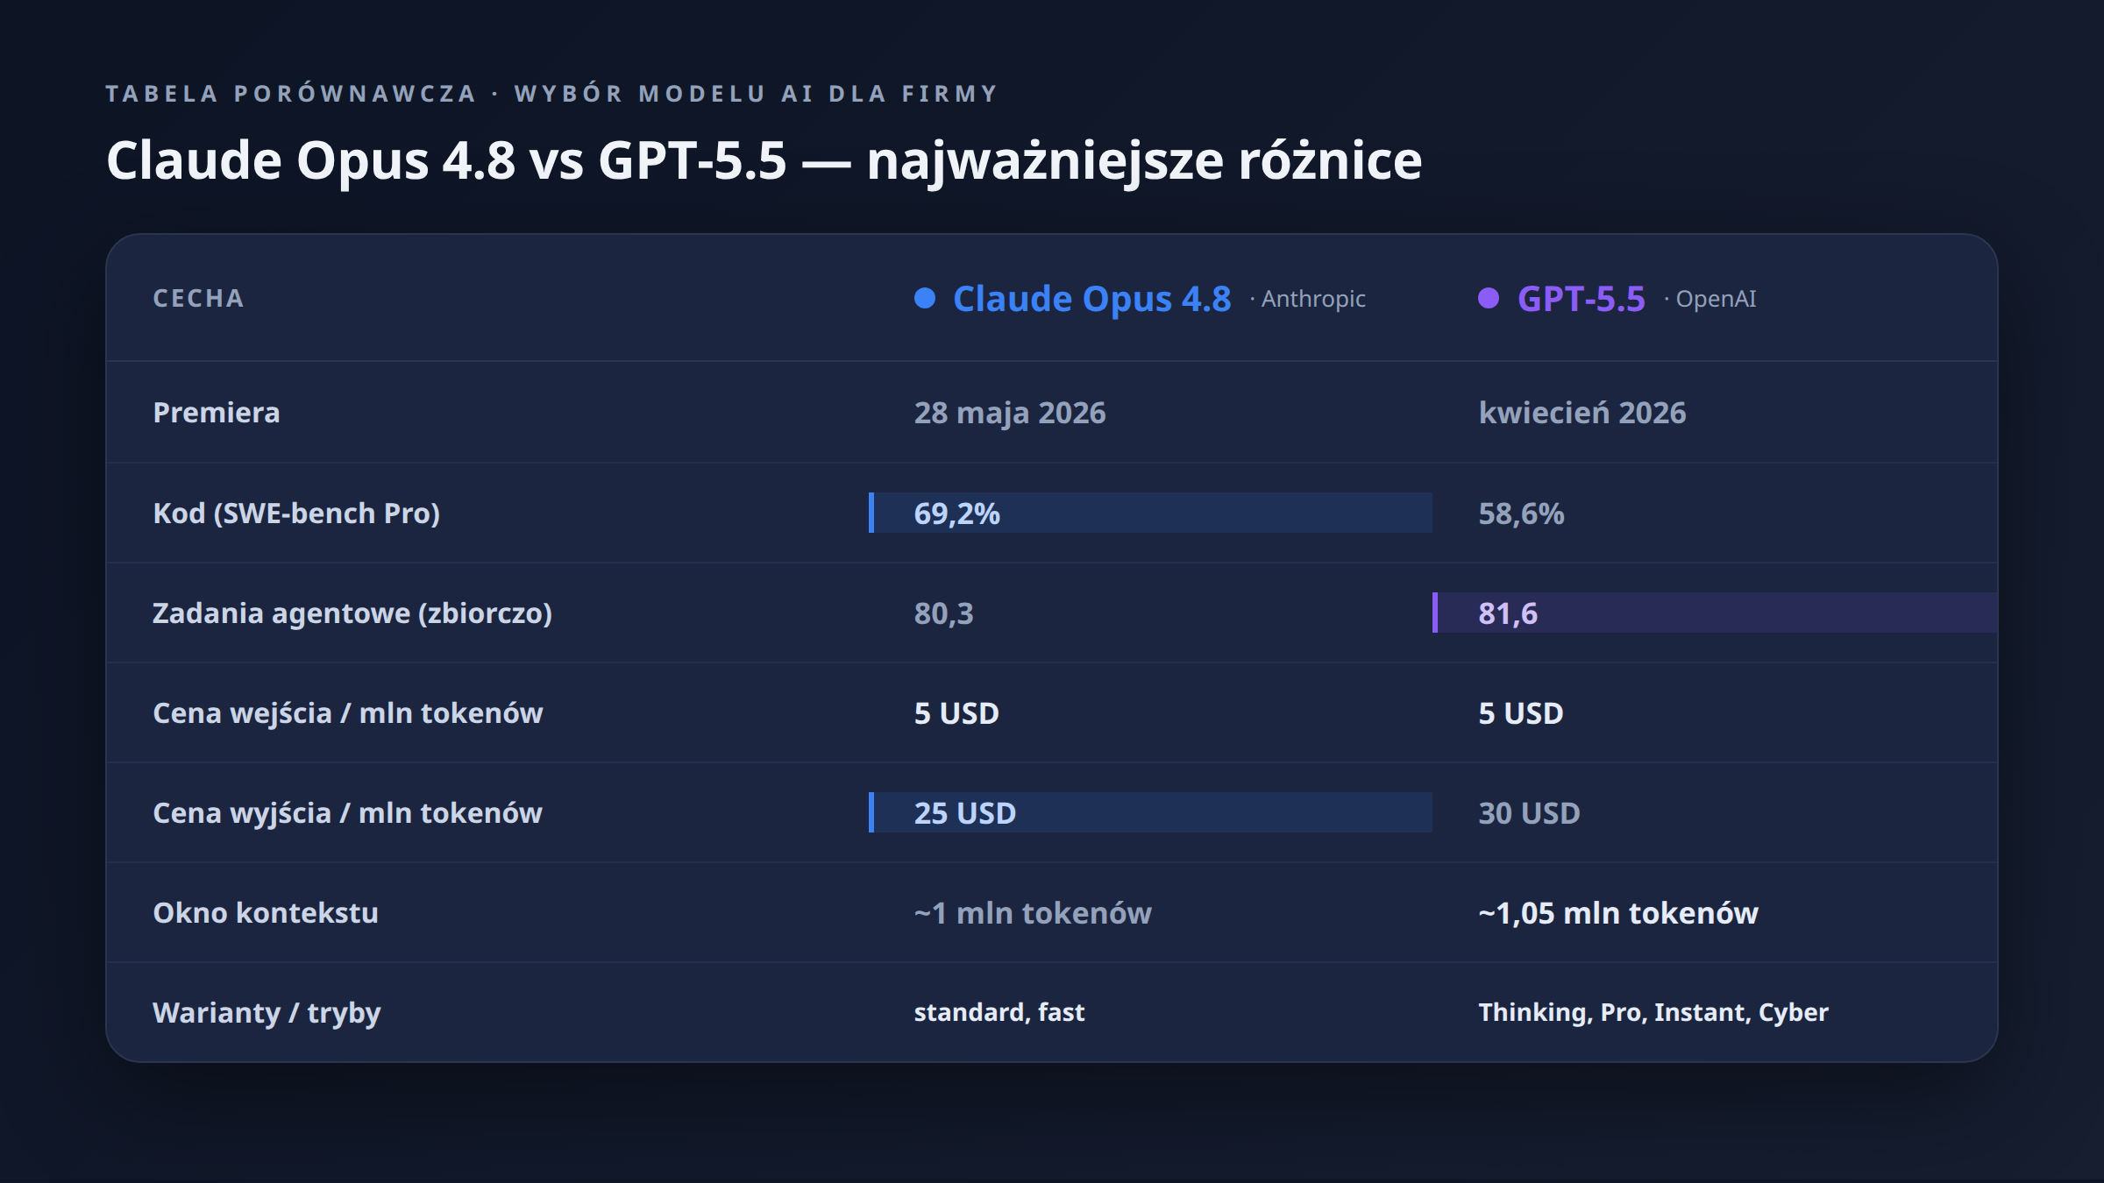Click the '28 maja 2026' cell
2104x1183 pixels.
click(1010, 413)
